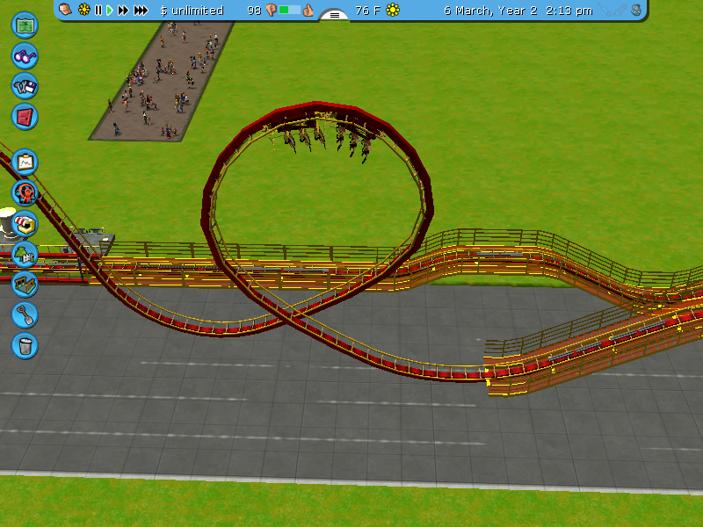
Task: Click the thumbs-up rating icon
Action: tap(308, 10)
